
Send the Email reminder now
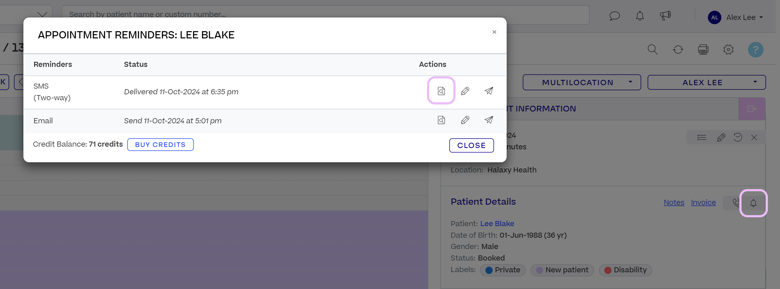click(x=489, y=120)
